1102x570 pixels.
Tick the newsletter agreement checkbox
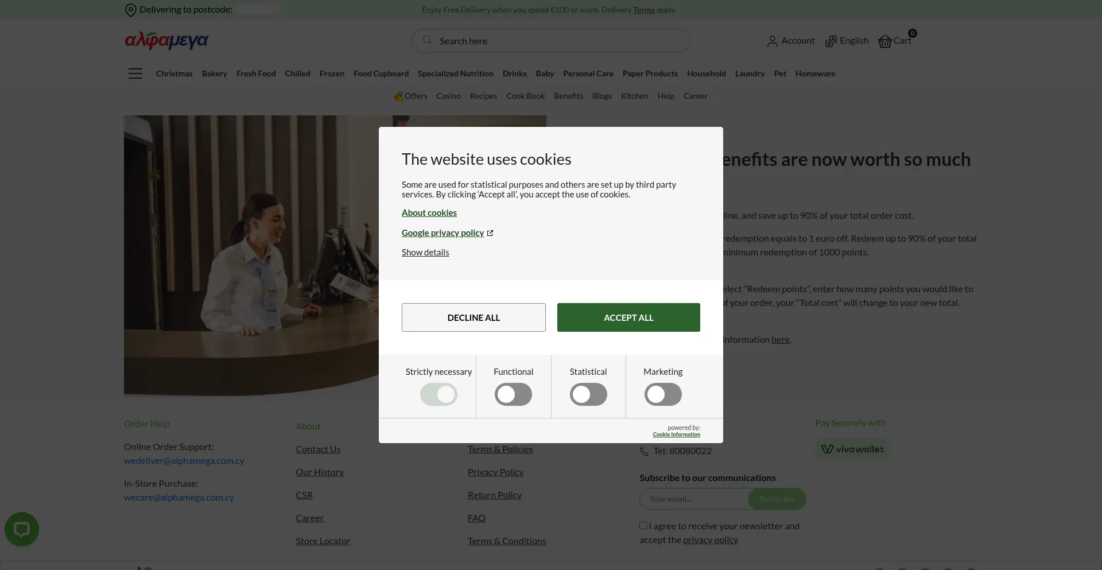tap(643, 525)
